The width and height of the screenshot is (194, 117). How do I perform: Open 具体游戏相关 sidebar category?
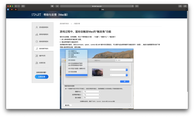pos(43,42)
